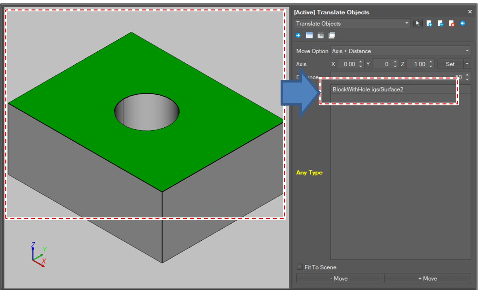Toggle the Set axis options
This screenshot has width=483, height=290.
[x=450, y=64]
